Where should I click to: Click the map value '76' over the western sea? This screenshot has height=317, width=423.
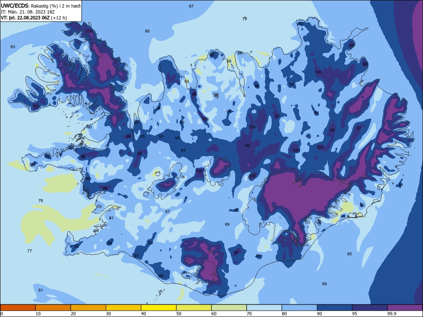(x=41, y=200)
